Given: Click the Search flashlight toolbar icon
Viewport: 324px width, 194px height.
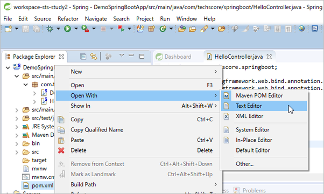Looking at the screenshot, I should [204, 29].
